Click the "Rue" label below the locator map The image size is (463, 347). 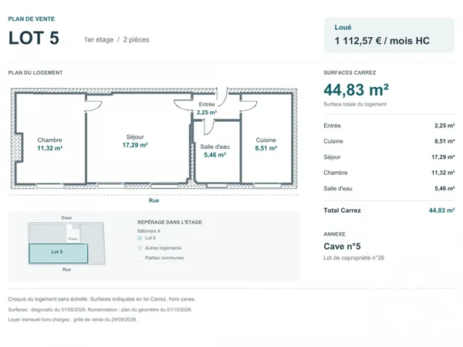point(66,269)
